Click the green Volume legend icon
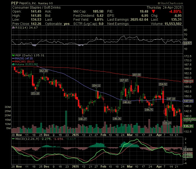This screenshot has height=169, width=196. click(x=13, y=64)
